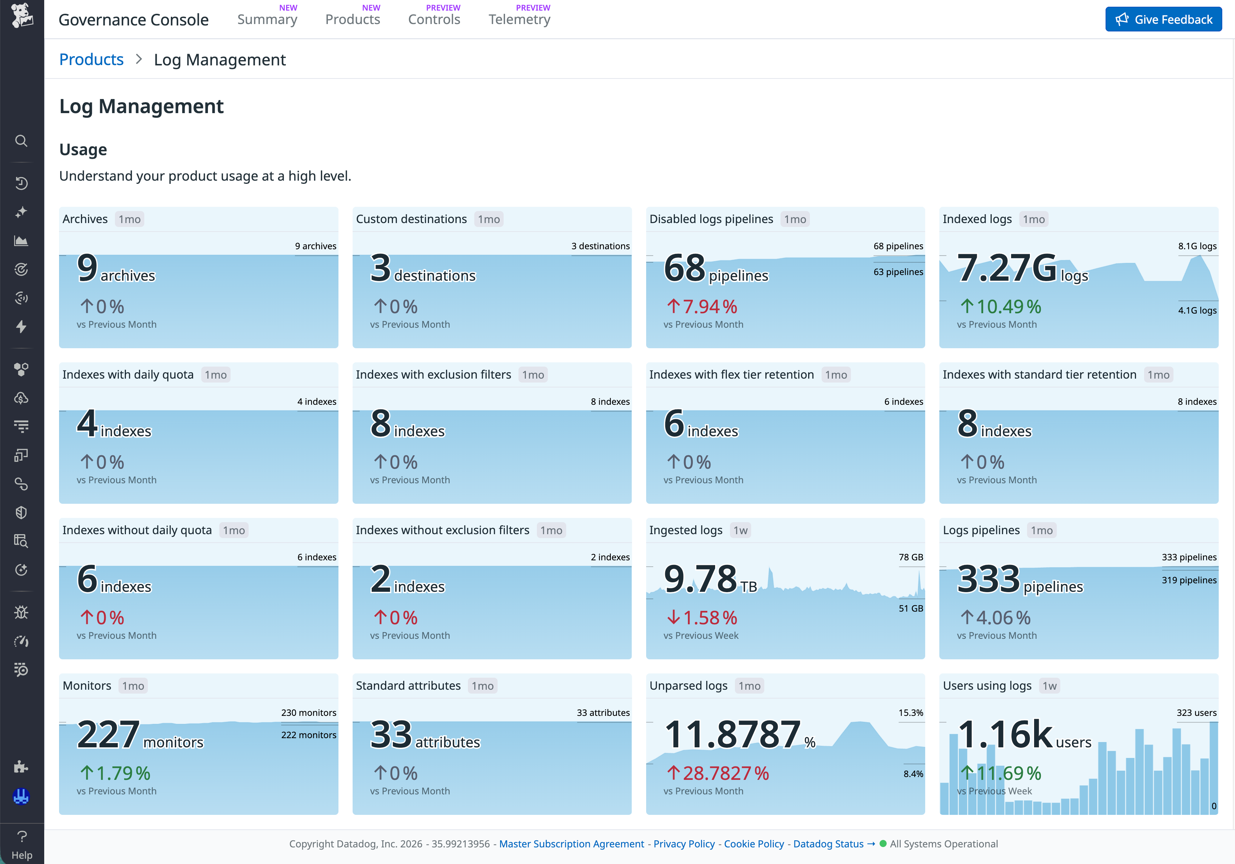Open the puzzle piece integrations icon

(x=22, y=767)
